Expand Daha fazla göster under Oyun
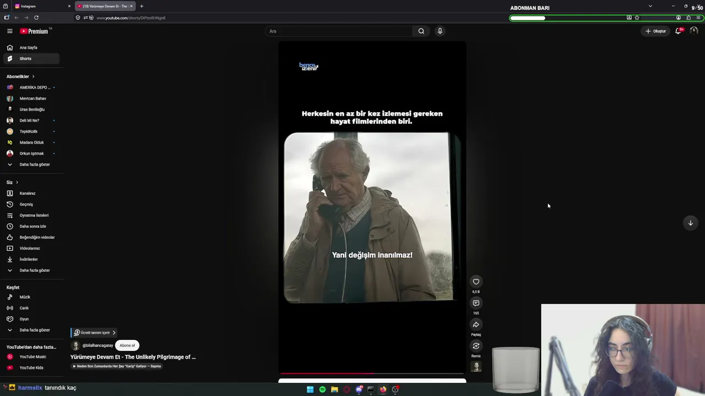The image size is (705, 396). tap(31, 330)
